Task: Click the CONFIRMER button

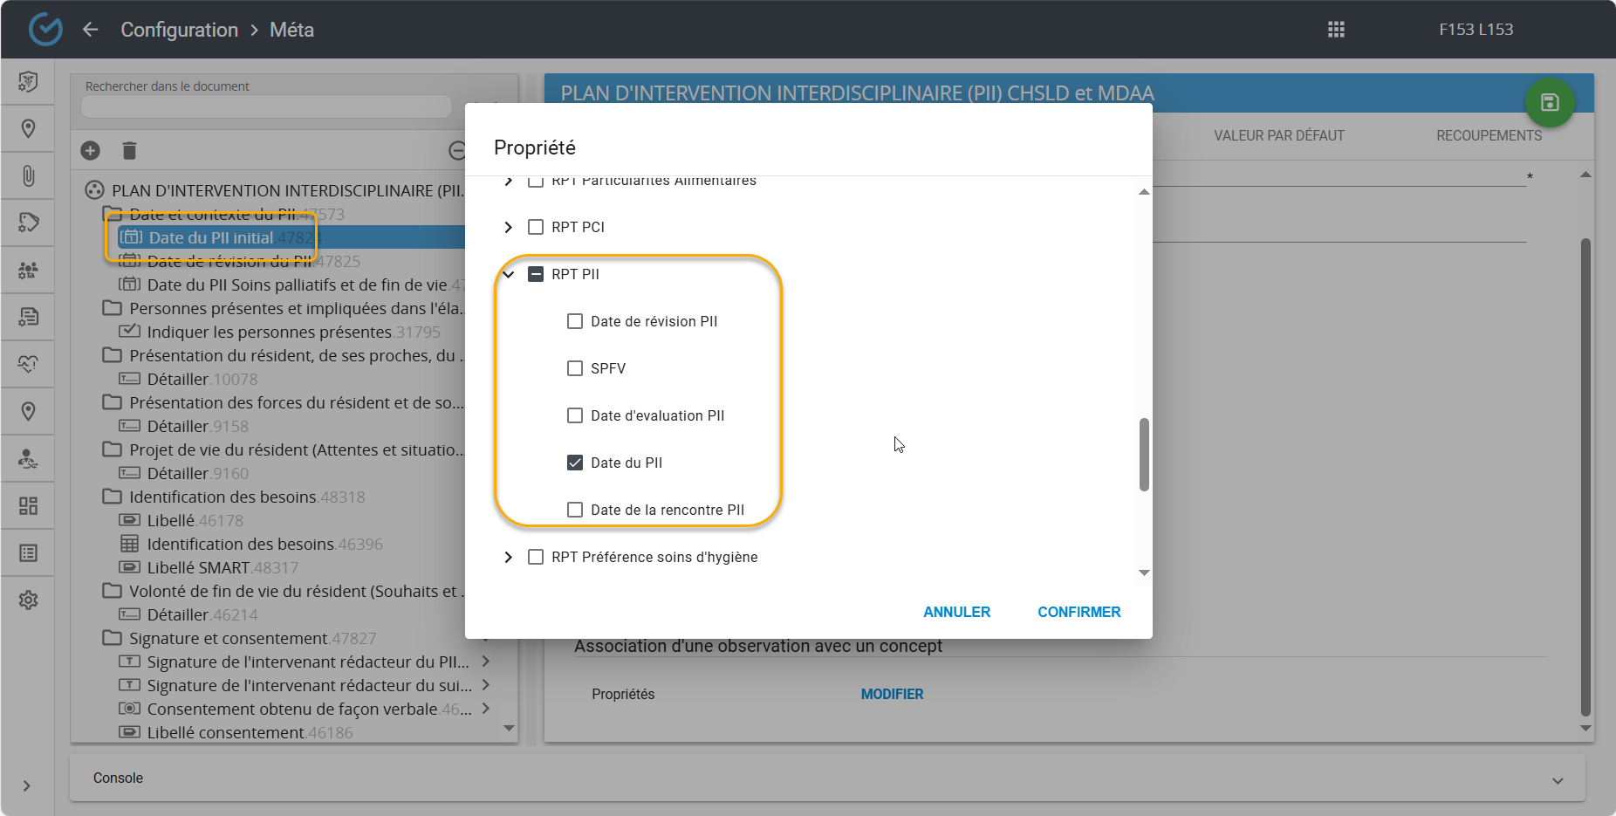Action: 1078,612
